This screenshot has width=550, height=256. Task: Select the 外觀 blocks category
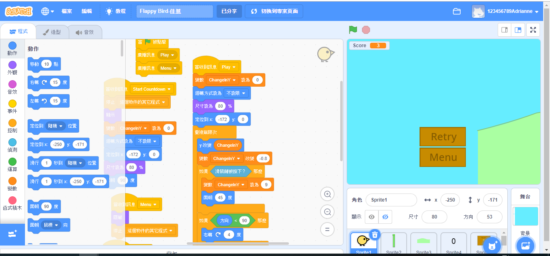tap(12, 68)
